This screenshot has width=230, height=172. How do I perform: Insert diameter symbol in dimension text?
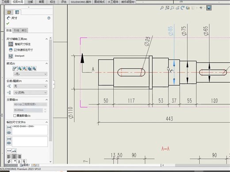click(9, 161)
